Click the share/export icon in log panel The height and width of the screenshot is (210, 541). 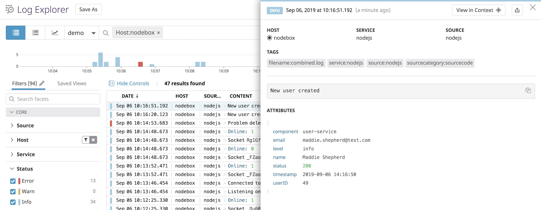[517, 10]
